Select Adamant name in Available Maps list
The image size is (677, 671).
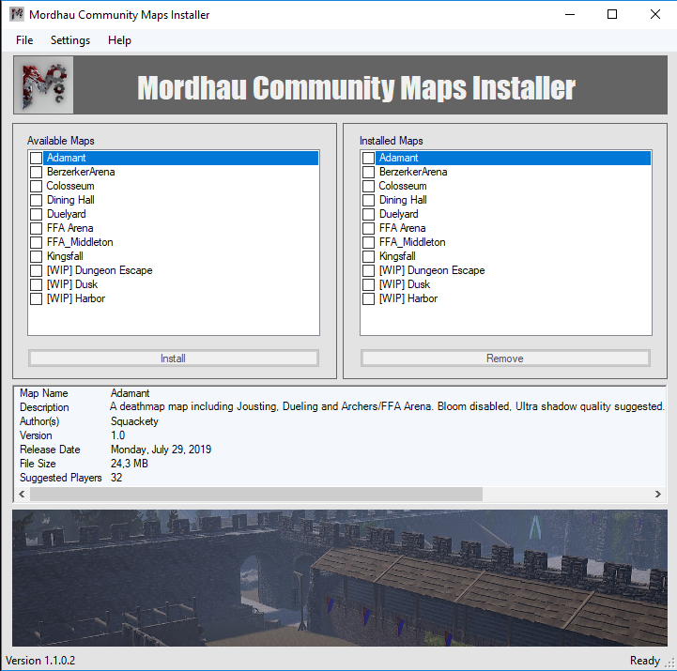(x=66, y=158)
